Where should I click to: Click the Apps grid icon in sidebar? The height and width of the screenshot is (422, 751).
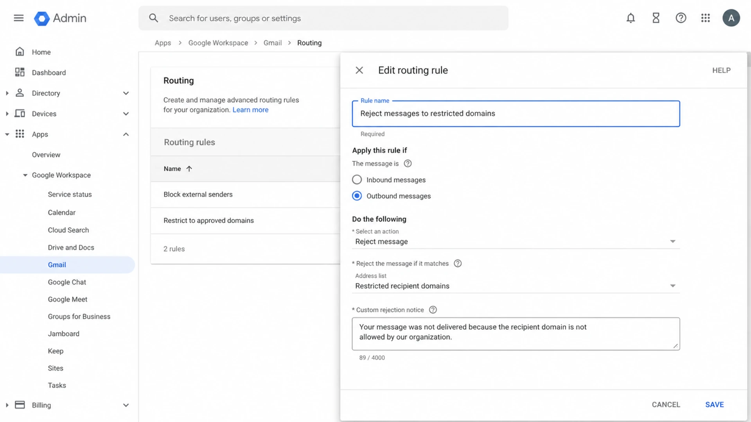20,134
